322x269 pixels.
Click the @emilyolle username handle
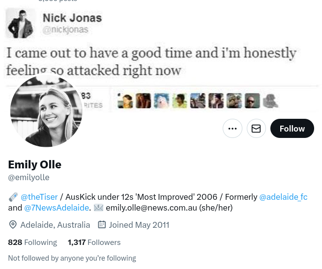pyautogui.click(x=29, y=177)
